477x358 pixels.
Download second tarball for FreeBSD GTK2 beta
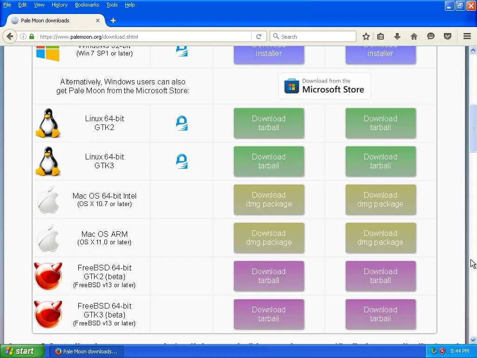pyautogui.click(x=381, y=276)
